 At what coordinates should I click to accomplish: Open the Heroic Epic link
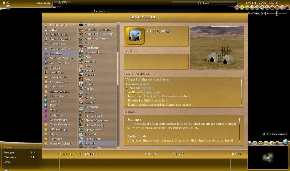pos(160,101)
